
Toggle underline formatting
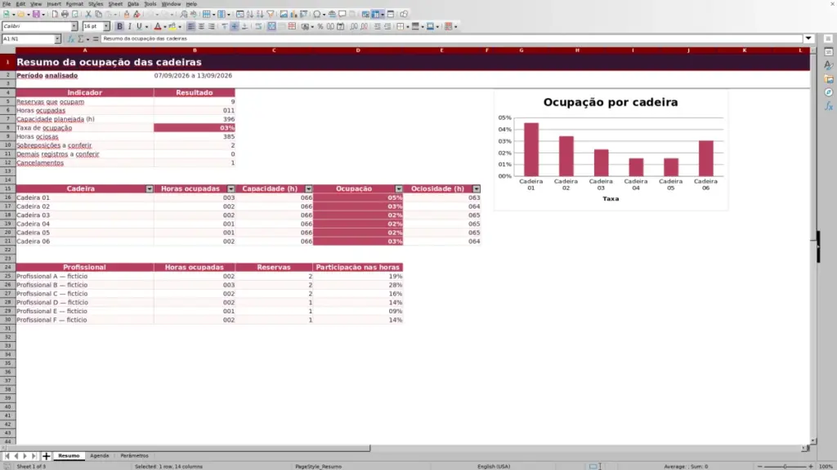(139, 26)
